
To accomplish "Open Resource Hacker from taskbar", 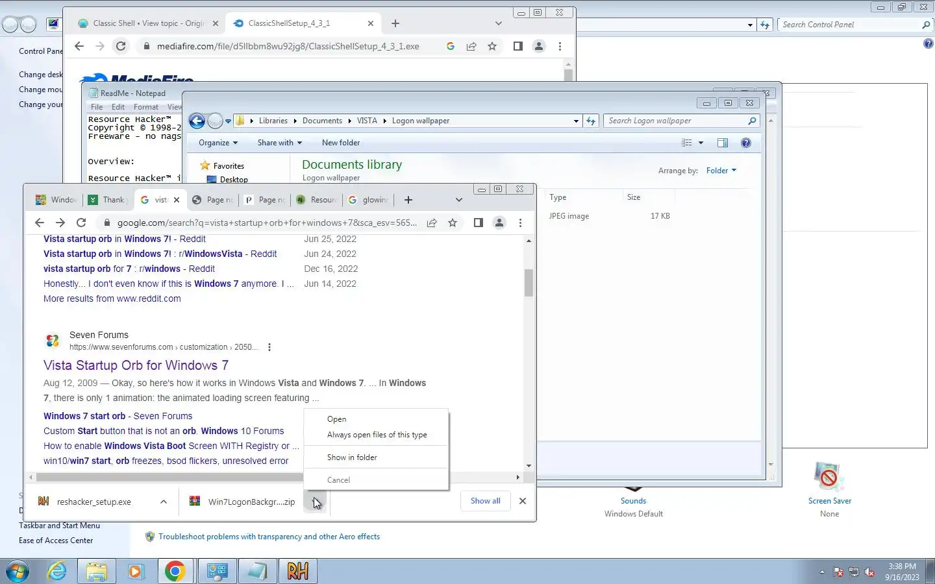I will click(298, 571).
